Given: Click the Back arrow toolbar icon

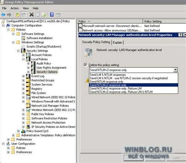Looking at the screenshot, I should 3,15.
